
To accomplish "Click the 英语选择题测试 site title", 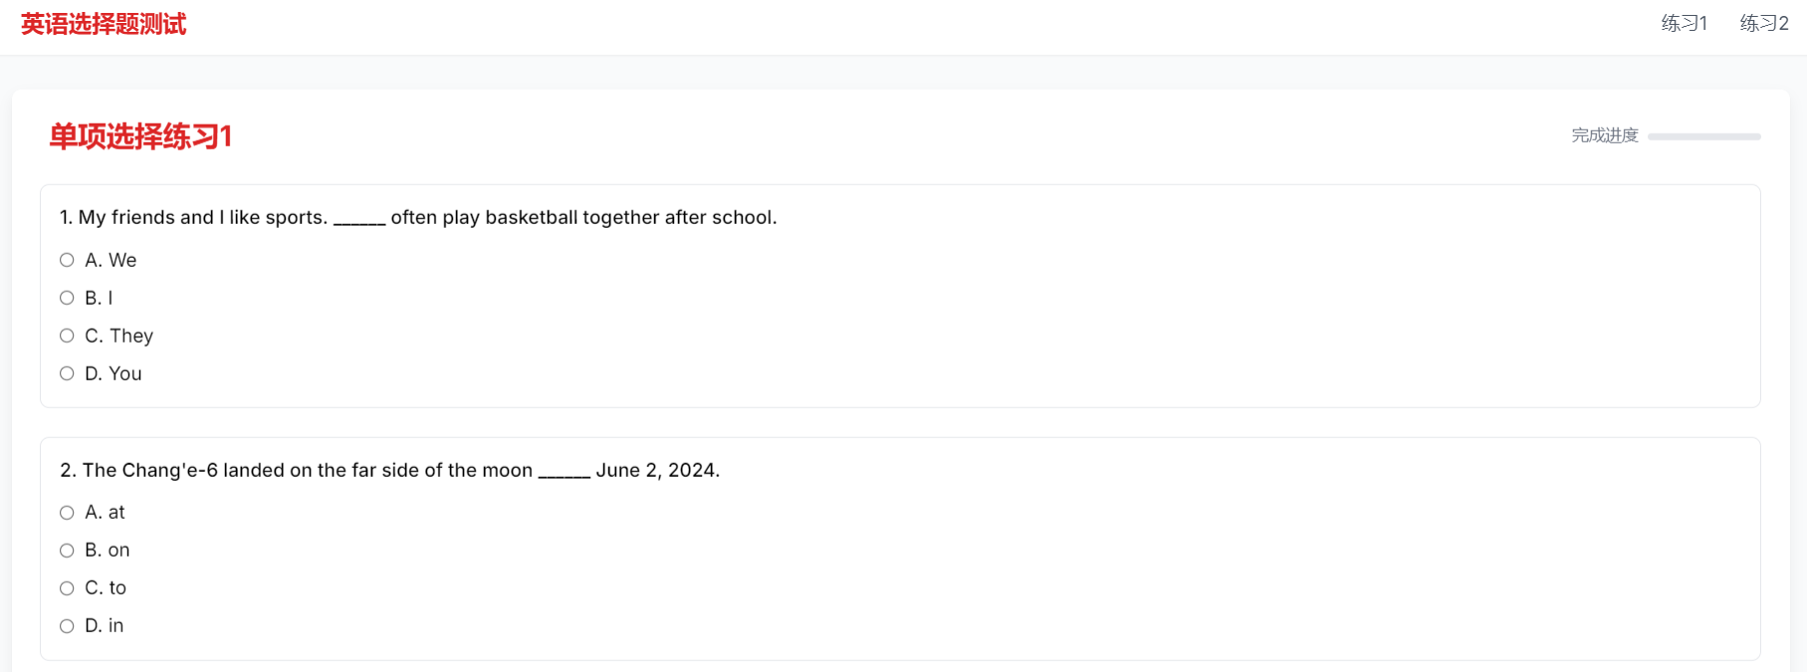I will click(x=104, y=24).
